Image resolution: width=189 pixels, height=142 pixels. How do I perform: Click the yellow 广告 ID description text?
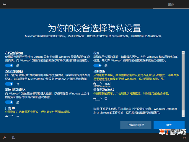coord(38,112)
